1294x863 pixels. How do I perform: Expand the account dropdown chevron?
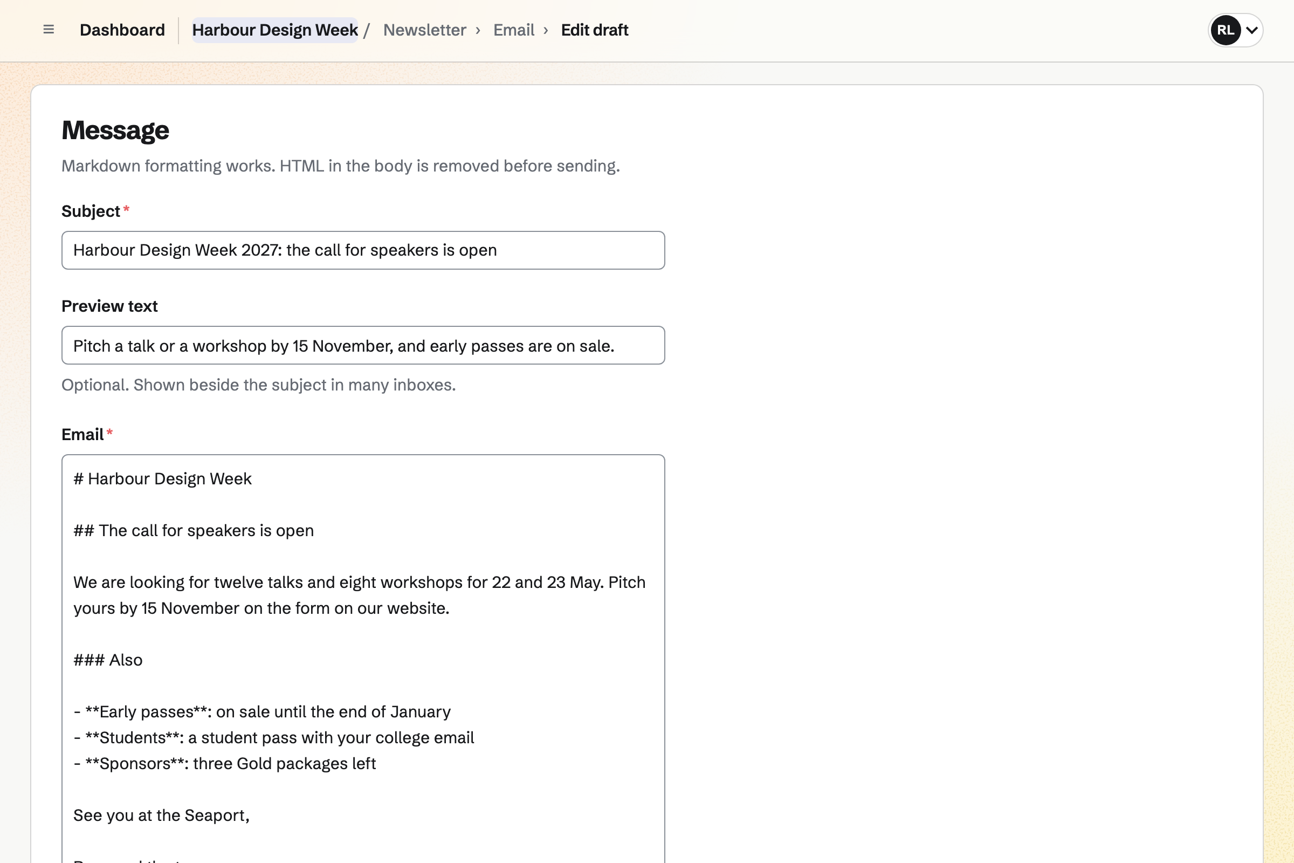click(x=1251, y=30)
